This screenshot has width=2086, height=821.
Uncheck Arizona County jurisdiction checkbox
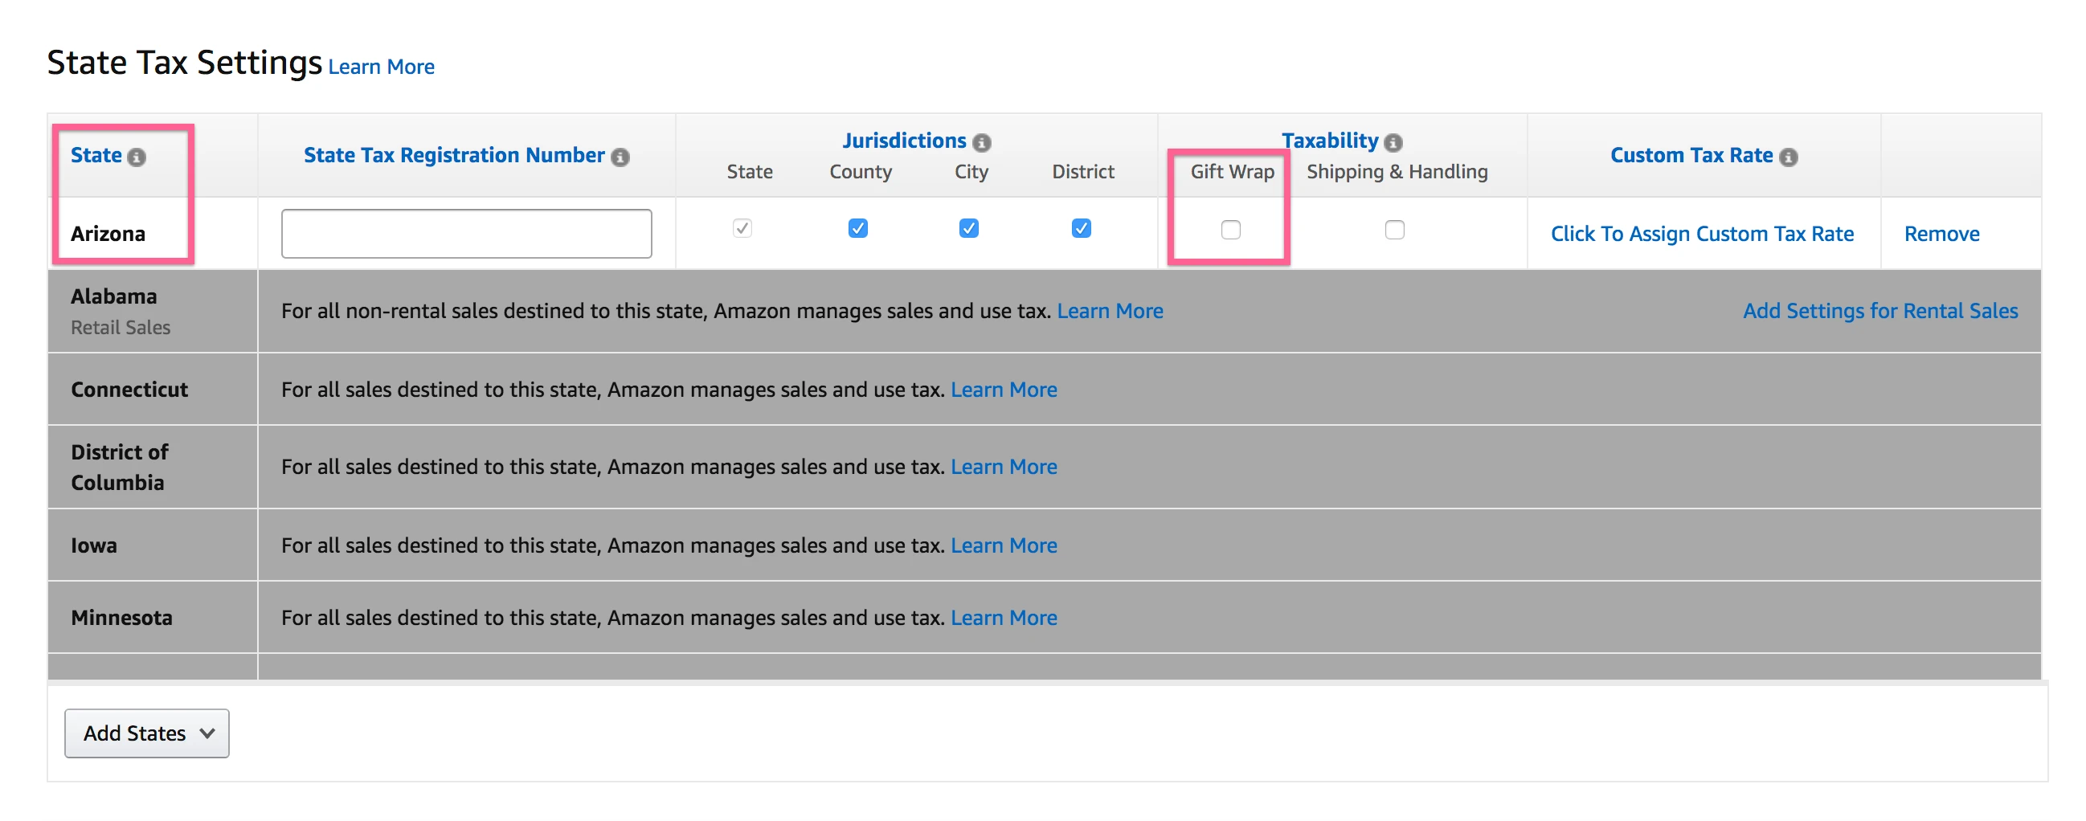click(x=857, y=228)
